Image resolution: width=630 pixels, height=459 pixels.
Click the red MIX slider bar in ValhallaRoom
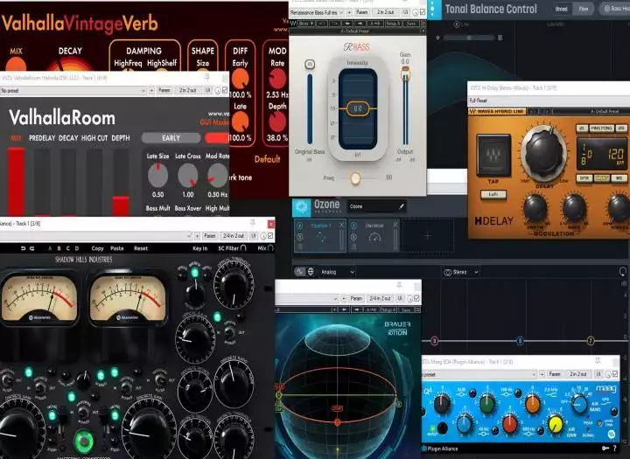[16, 182]
